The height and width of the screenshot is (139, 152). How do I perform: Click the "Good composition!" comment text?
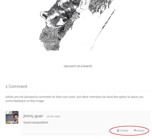tap(36, 123)
